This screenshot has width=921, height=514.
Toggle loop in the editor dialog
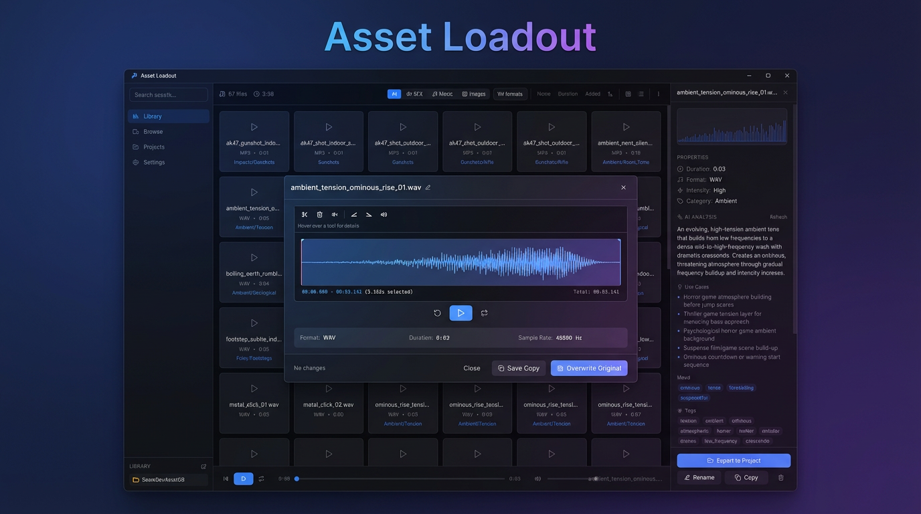tap(484, 313)
